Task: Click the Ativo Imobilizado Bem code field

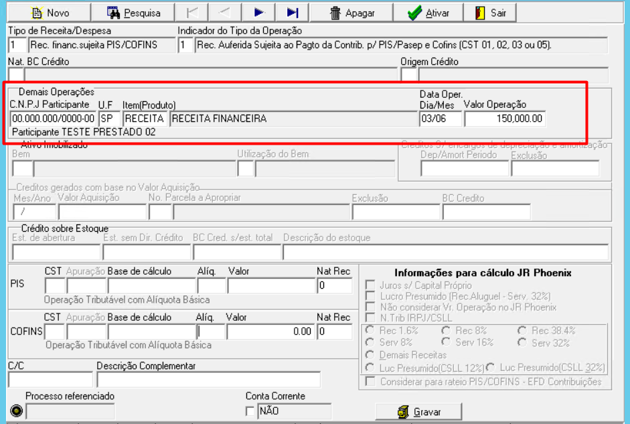Action: tap(23, 169)
